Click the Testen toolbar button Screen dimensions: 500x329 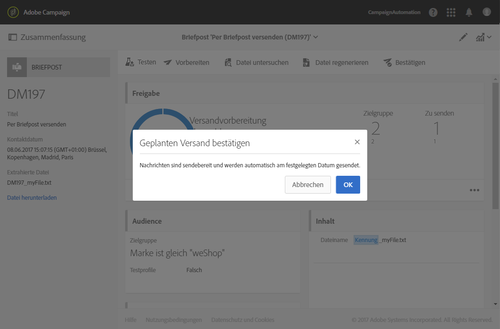(x=141, y=62)
